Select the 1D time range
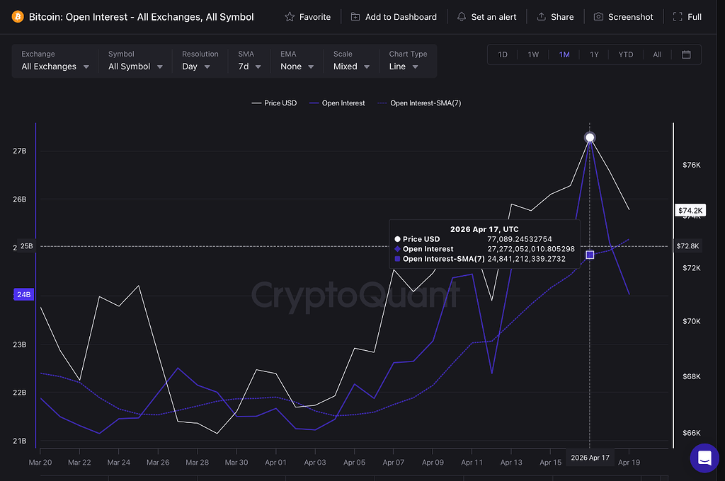Viewport: 725px width, 481px height. [x=503, y=54]
